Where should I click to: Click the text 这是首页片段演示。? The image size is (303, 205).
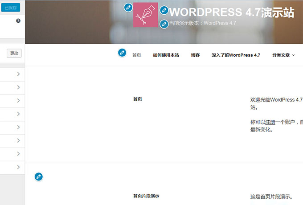point(271,197)
